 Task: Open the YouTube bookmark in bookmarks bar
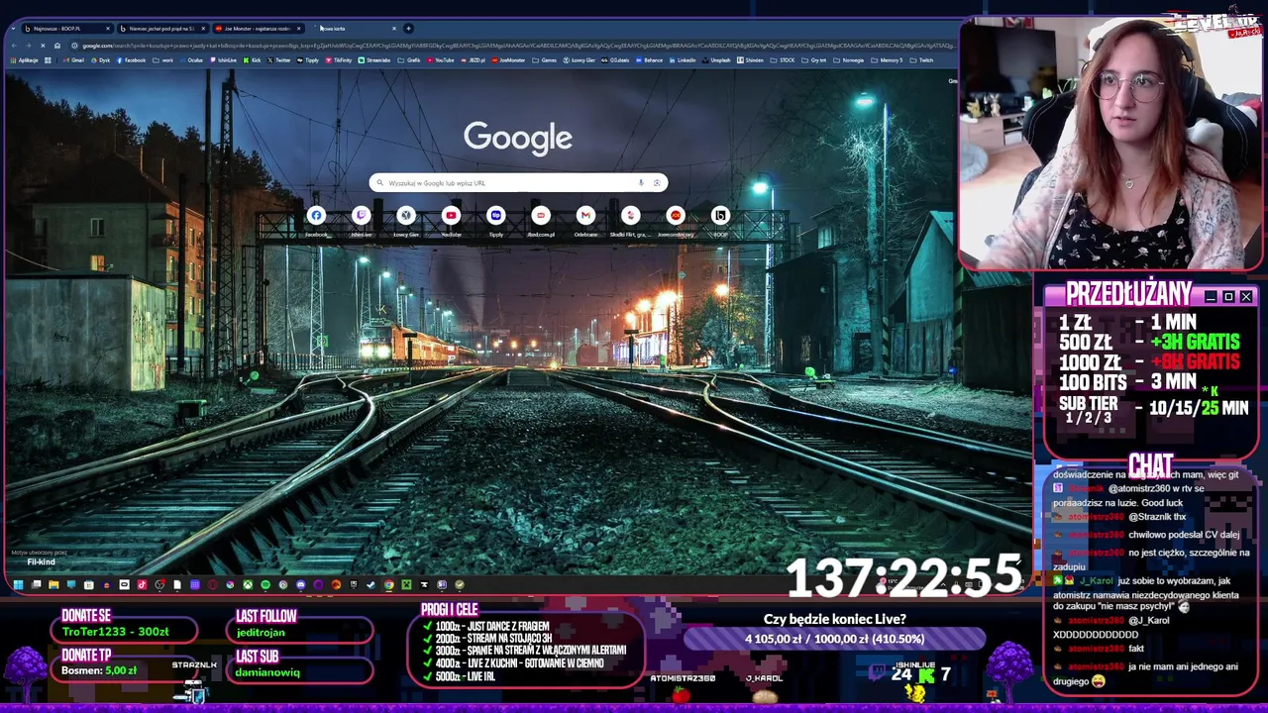pyautogui.click(x=440, y=60)
